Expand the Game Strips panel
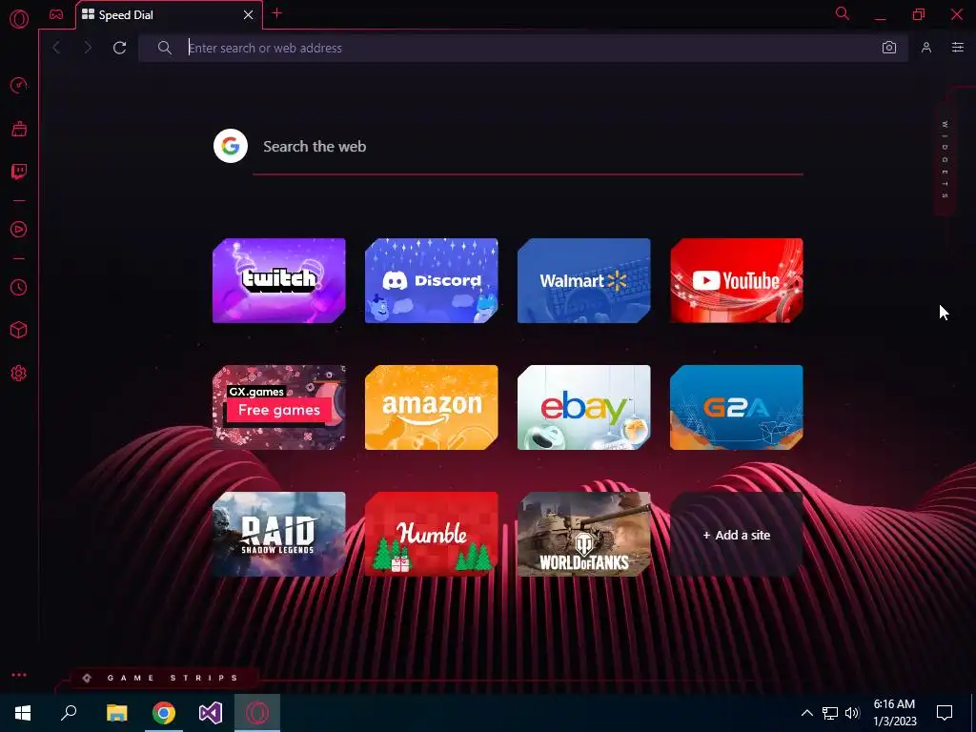Image resolution: width=976 pixels, height=732 pixels. (163, 678)
